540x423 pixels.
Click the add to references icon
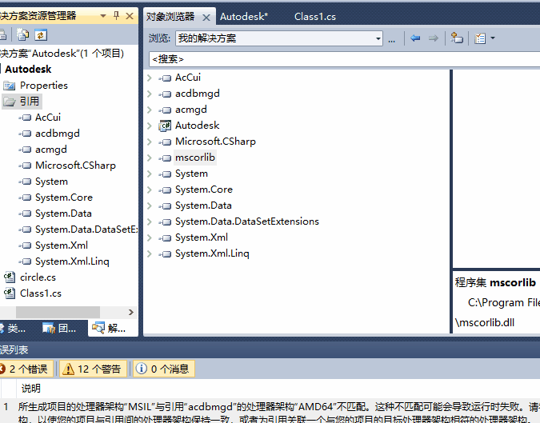click(x=457, y=38)
